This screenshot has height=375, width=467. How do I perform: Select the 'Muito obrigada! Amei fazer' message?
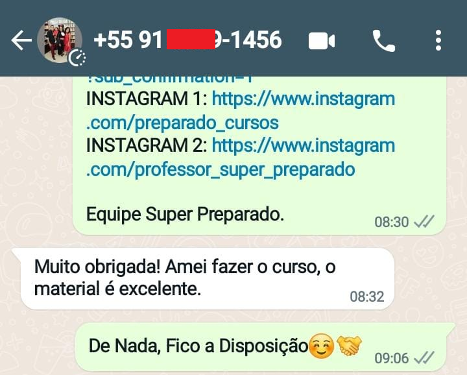[208, 278]
